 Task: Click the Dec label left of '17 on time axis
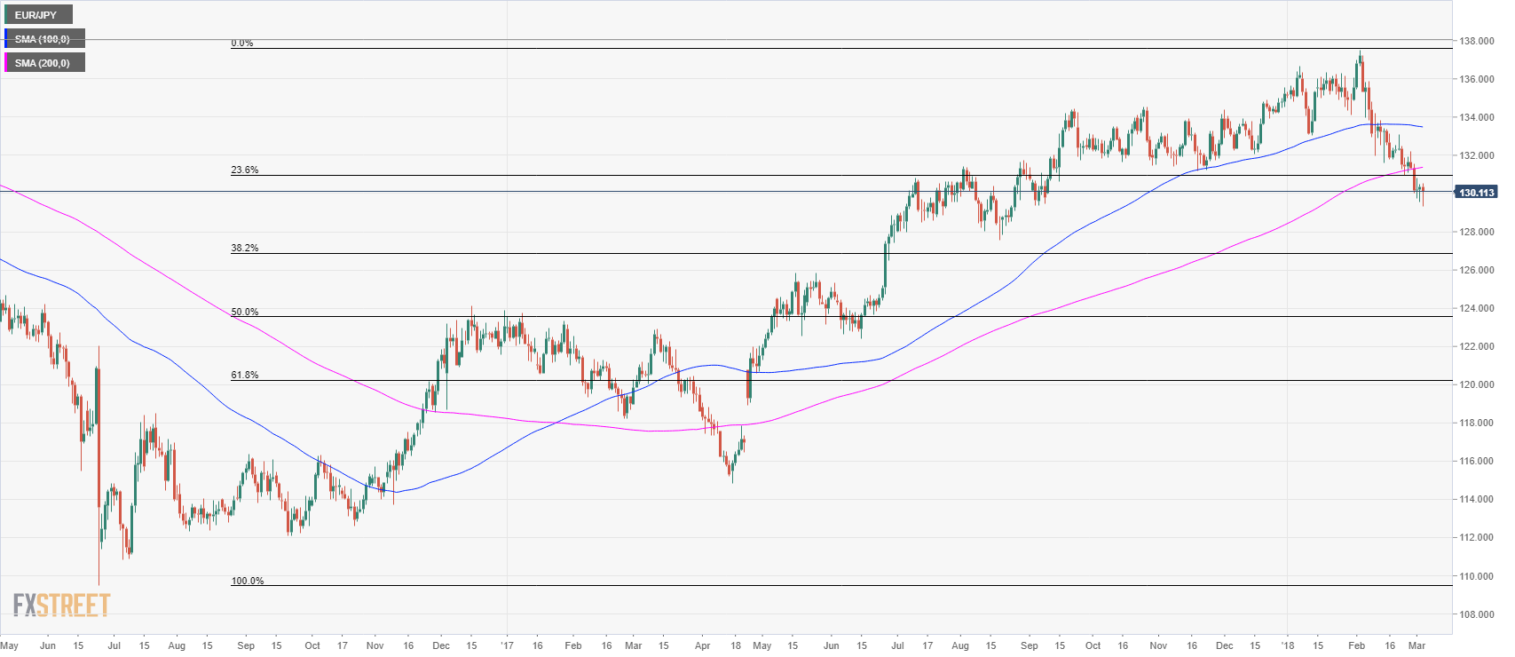tap(441, 645)
